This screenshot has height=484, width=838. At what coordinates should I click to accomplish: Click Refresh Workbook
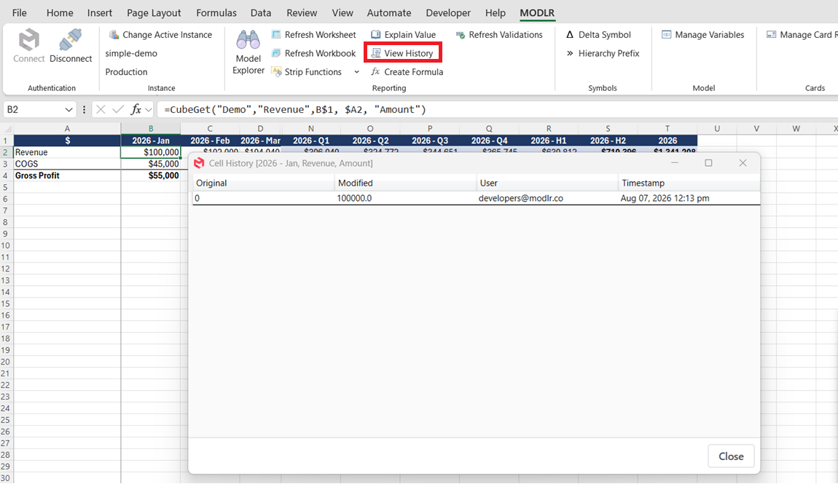point(314,53)
